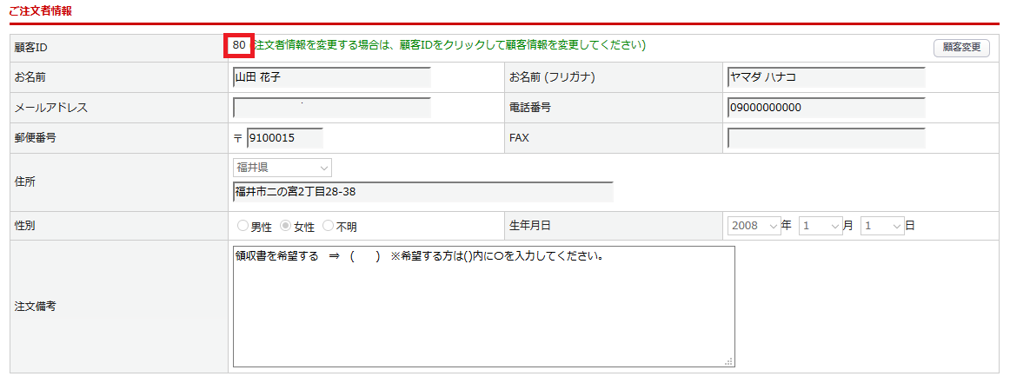Screen dimensions: 1010x383
Task: Click the メールアドレス input field
Action: click(x=332, y=108)
